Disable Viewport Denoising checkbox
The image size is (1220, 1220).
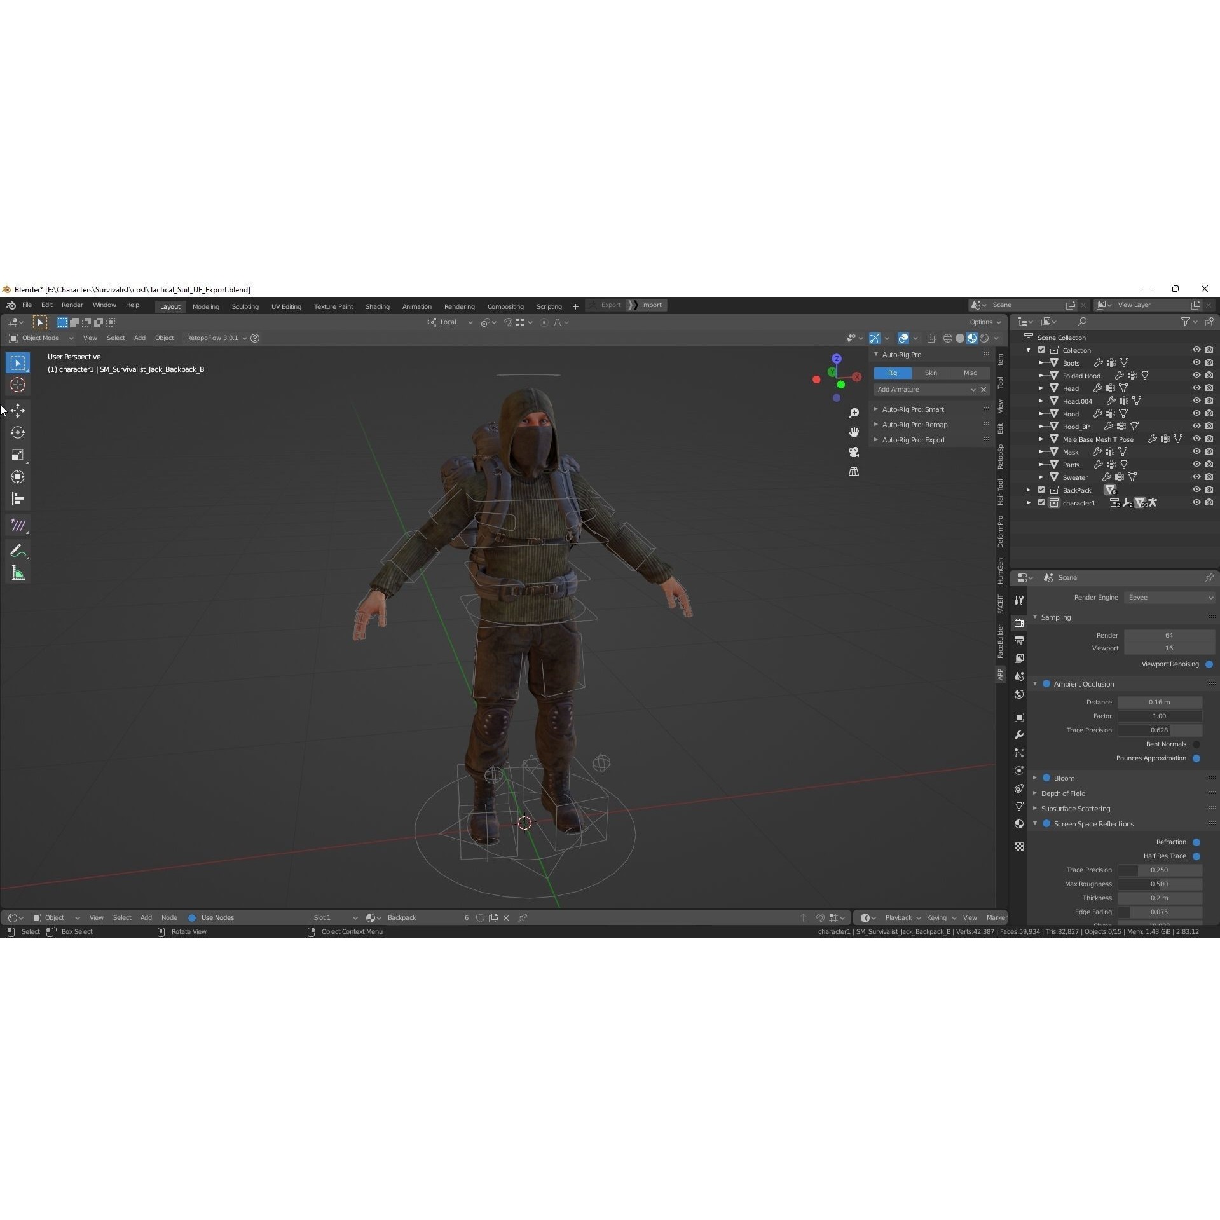pyautogui.click(x=1209, y=664)
